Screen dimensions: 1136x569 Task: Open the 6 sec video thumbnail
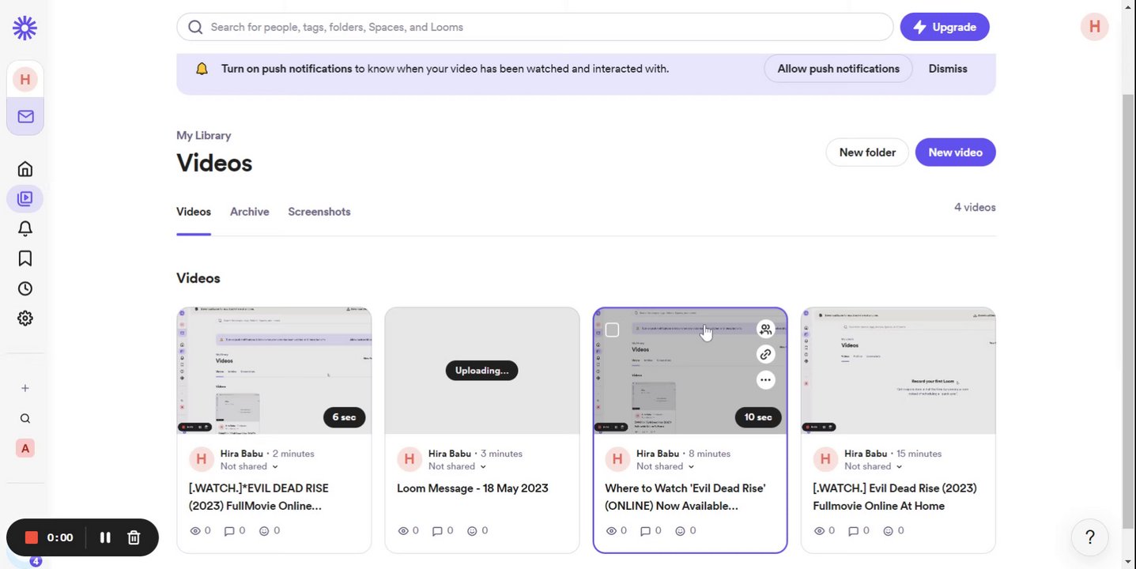[x=274, y=371]
